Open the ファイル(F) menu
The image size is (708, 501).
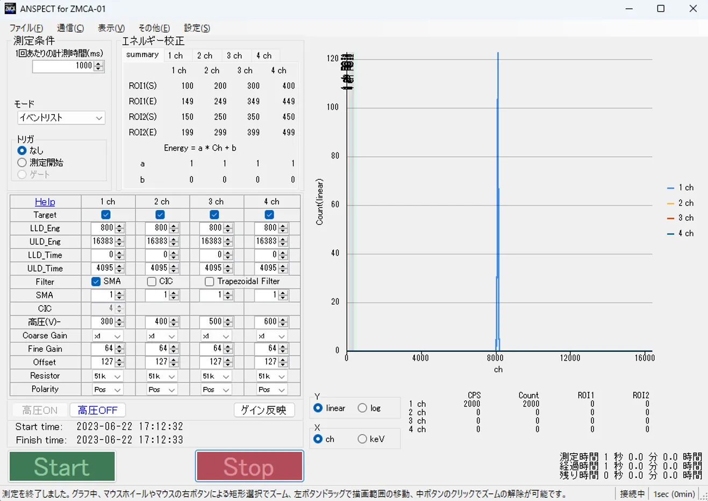coord(26,28)
